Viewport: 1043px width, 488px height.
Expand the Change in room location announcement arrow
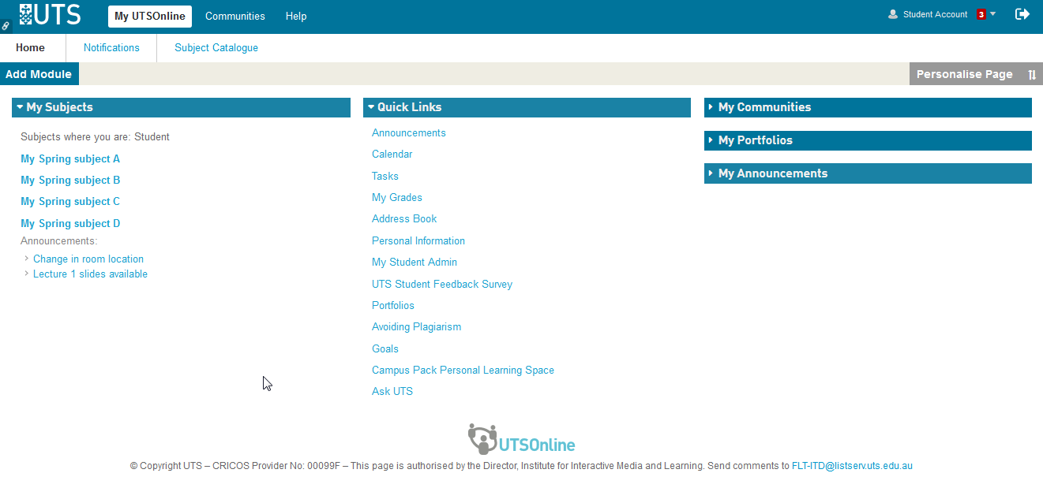(27, 258)
